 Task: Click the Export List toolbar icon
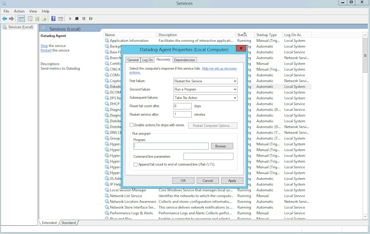(x=44, y=19)
